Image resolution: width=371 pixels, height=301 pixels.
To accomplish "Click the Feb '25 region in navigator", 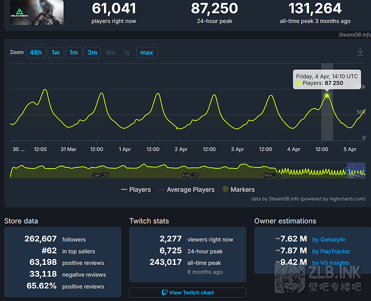I will pos(190,175).
